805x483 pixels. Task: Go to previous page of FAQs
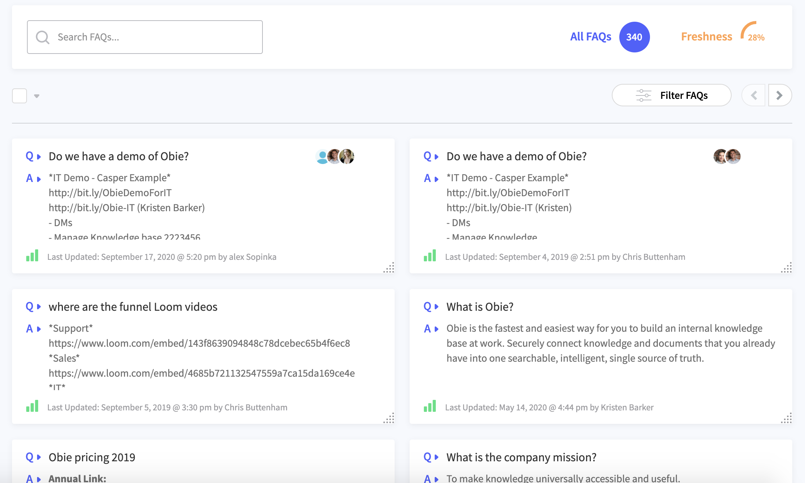click(753, 95)
